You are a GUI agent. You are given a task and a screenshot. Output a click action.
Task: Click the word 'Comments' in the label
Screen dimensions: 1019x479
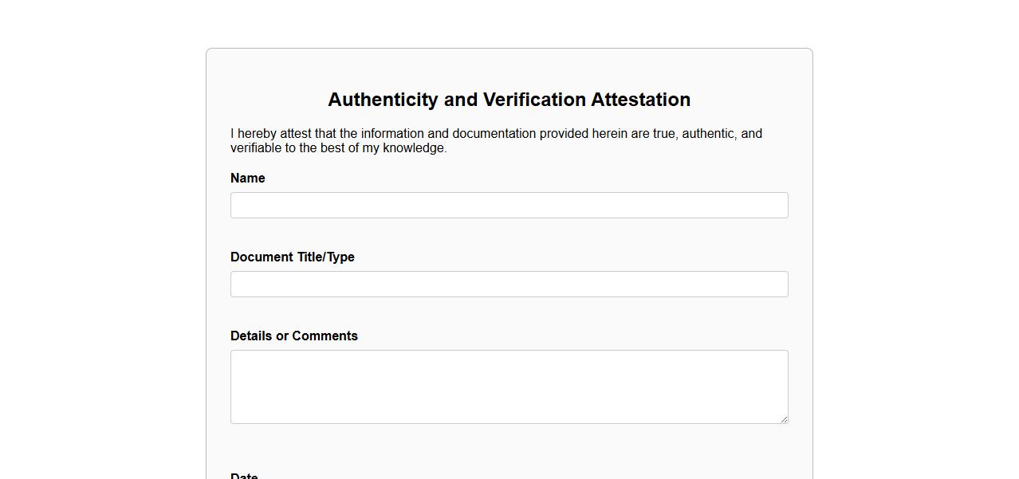click(x=325, y=336)
